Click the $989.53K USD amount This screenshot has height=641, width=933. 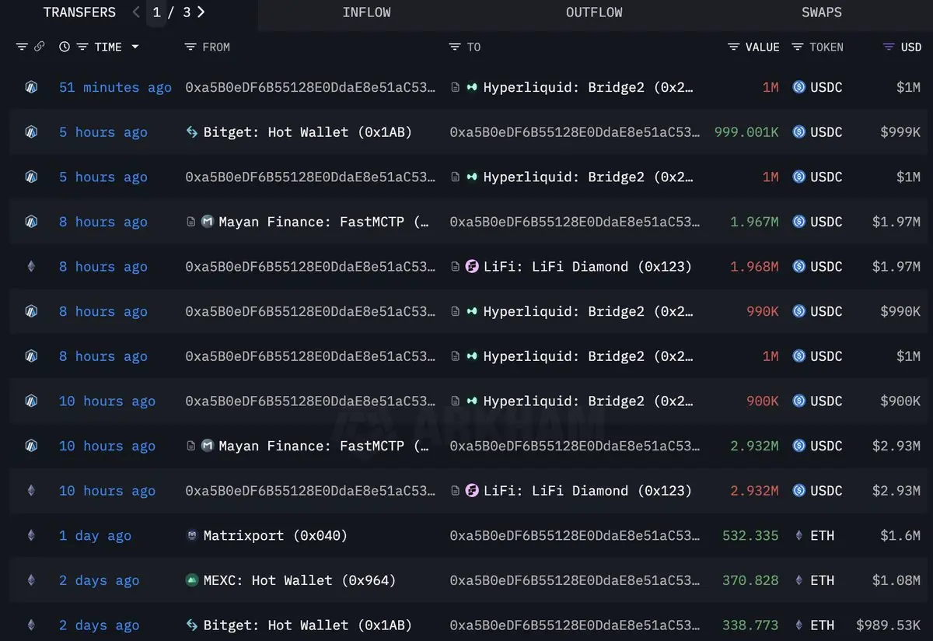889,625
